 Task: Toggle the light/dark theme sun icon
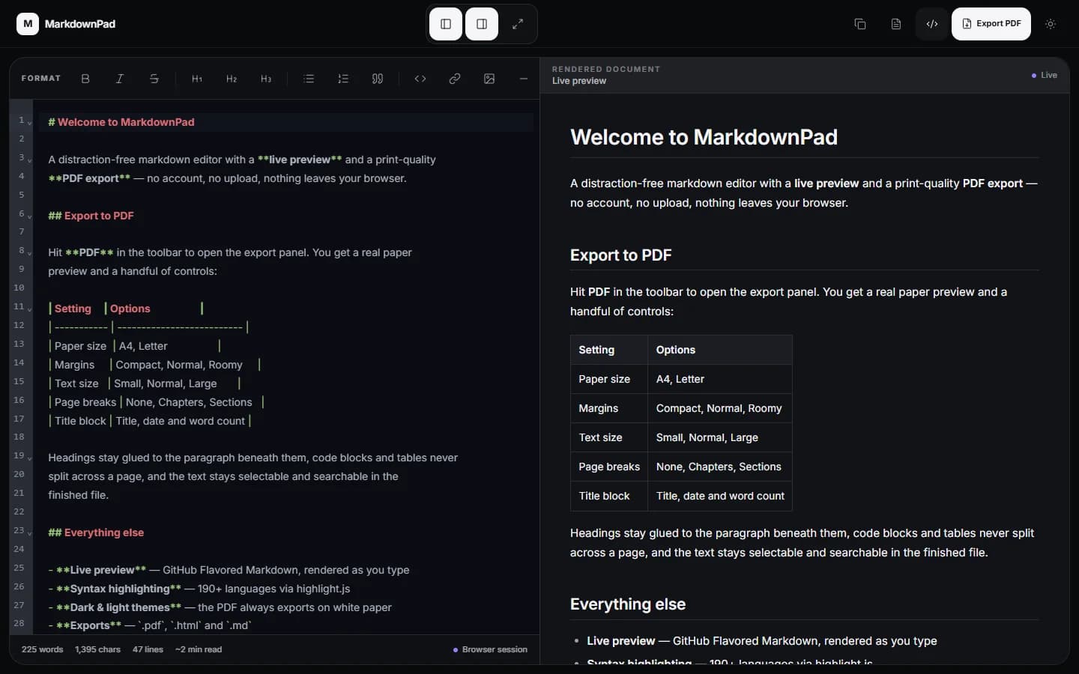pyautogui.click(x=1051, y=24)
